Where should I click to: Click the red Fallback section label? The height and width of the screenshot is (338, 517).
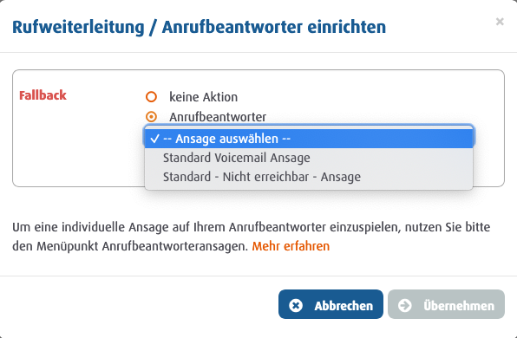(x=43, y=95)
